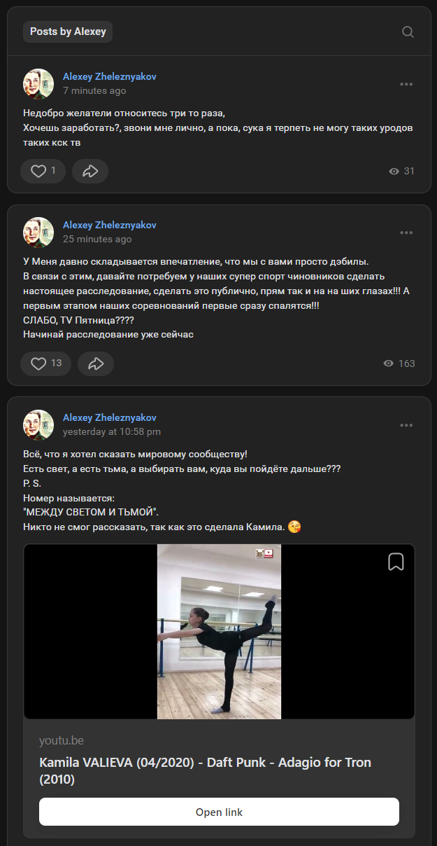Share the post from 7 minutes ago
437x846 pixels.
click(x=90, y=171)
